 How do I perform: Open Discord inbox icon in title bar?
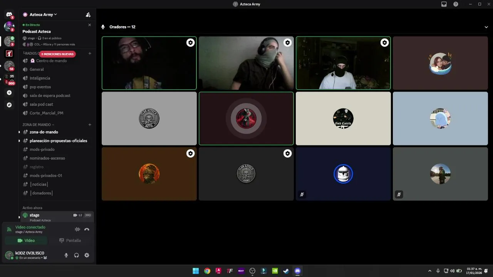tap(444, 4)
